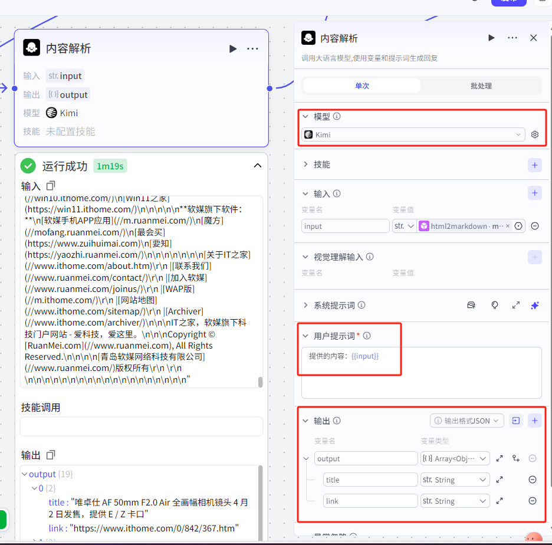Viewport: 552px width, 545px height.
Task: Collapse the 运行成功 result panel
Action: 257,166
